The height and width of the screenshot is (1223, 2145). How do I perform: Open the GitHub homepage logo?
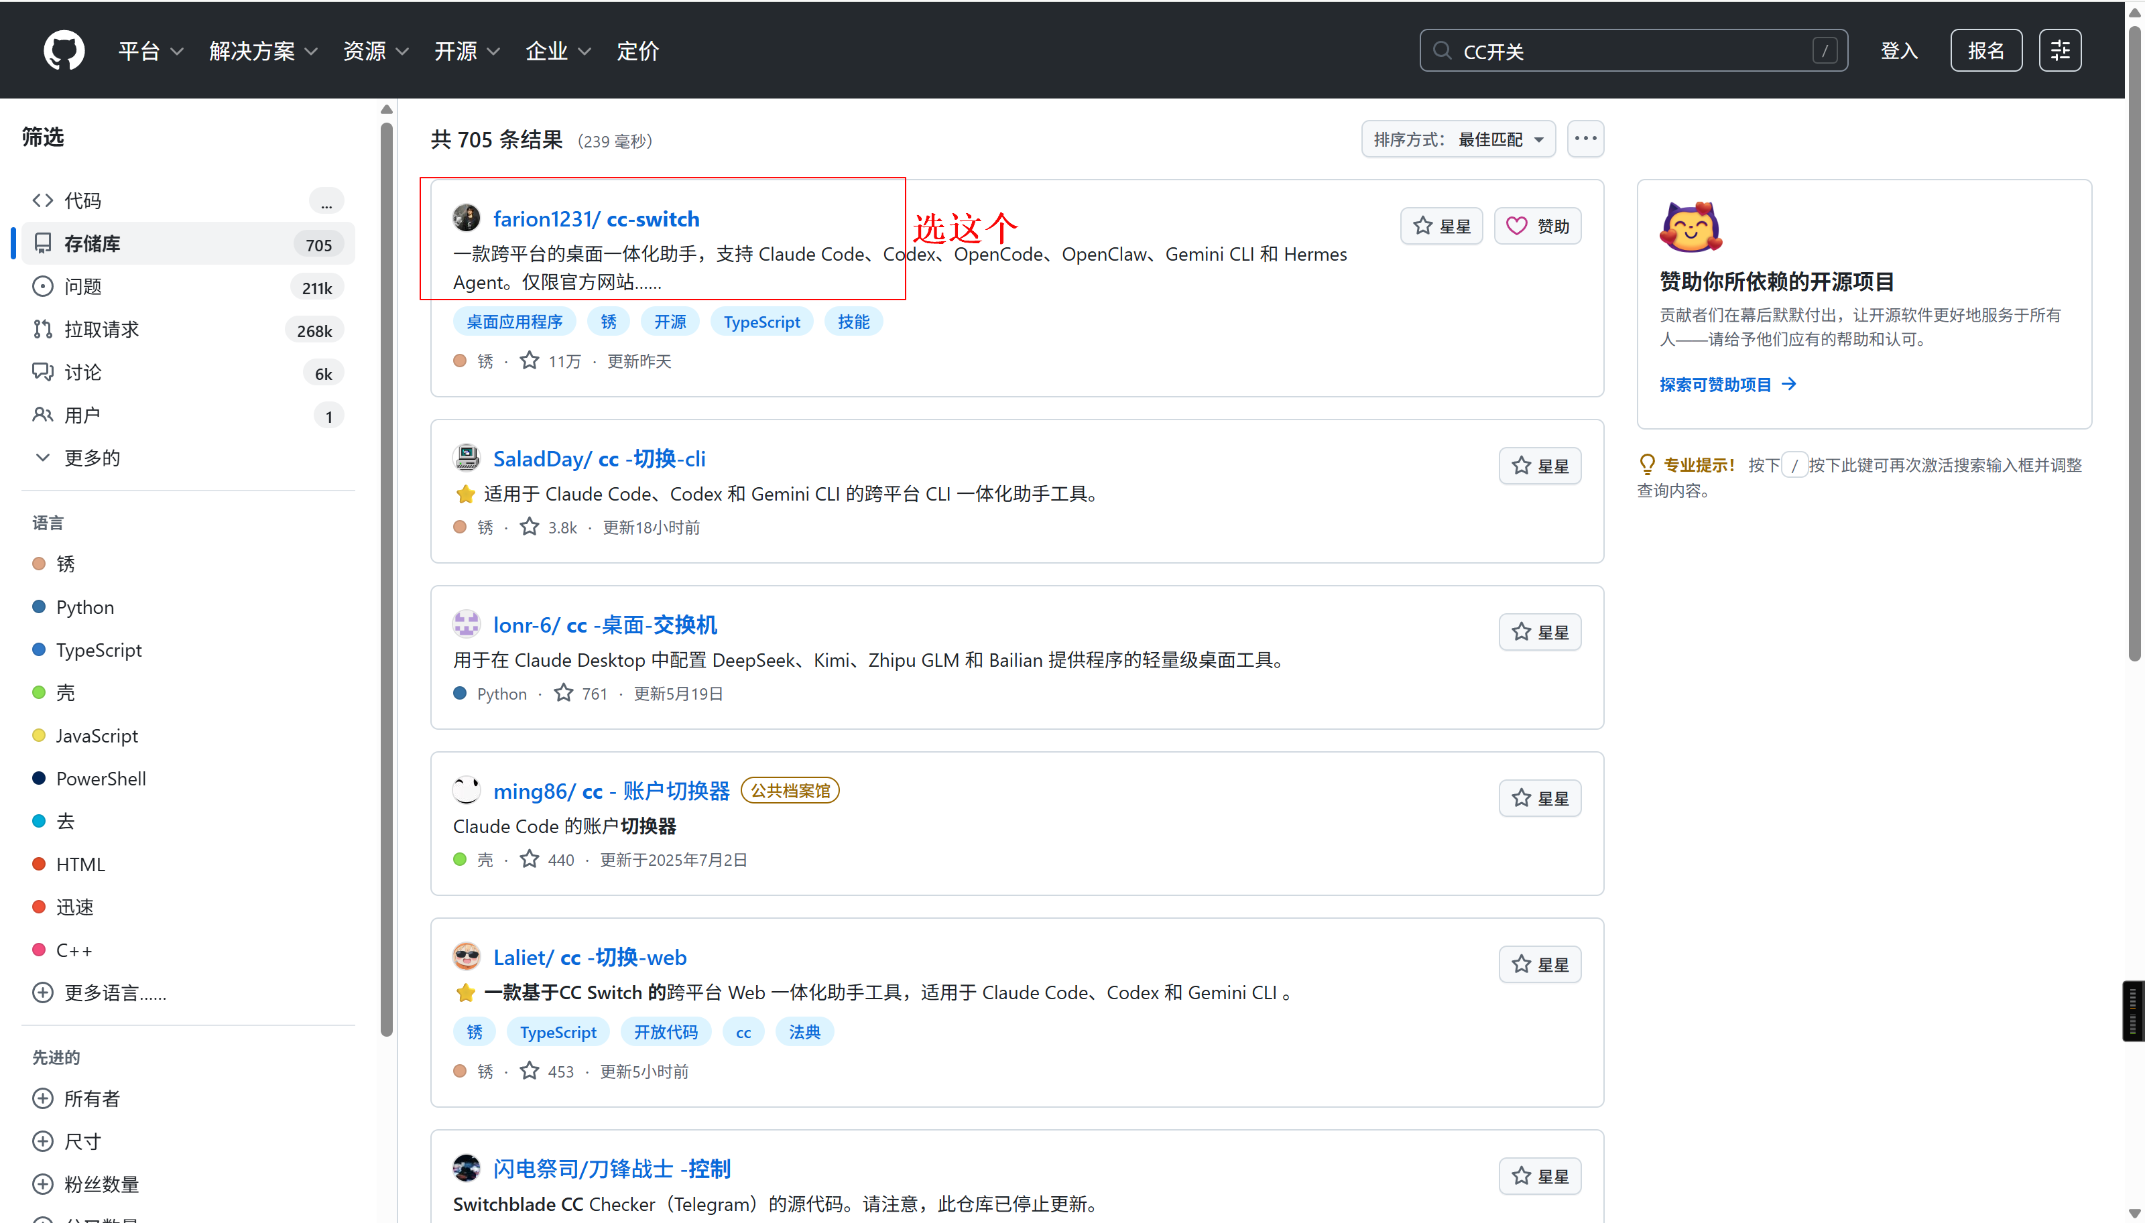tap(64, 50)
